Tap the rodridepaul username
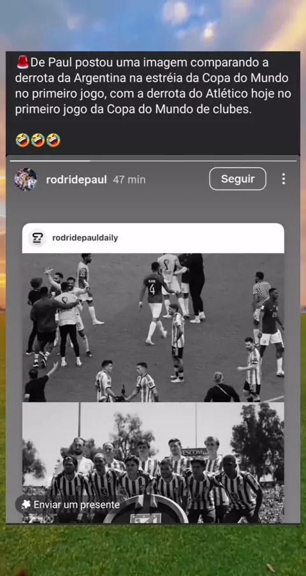Viewport: 306px width, 576px height. (76, 180)
